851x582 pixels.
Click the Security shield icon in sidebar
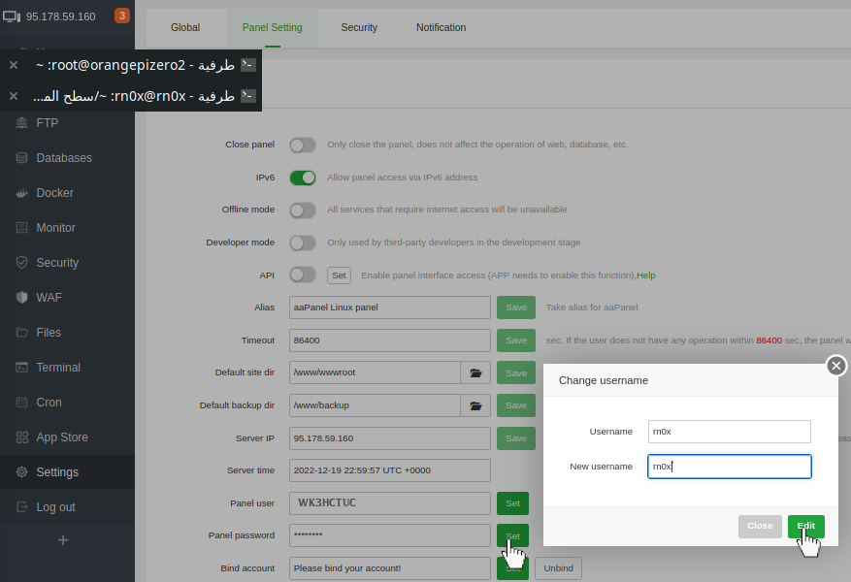coord(21,263)
